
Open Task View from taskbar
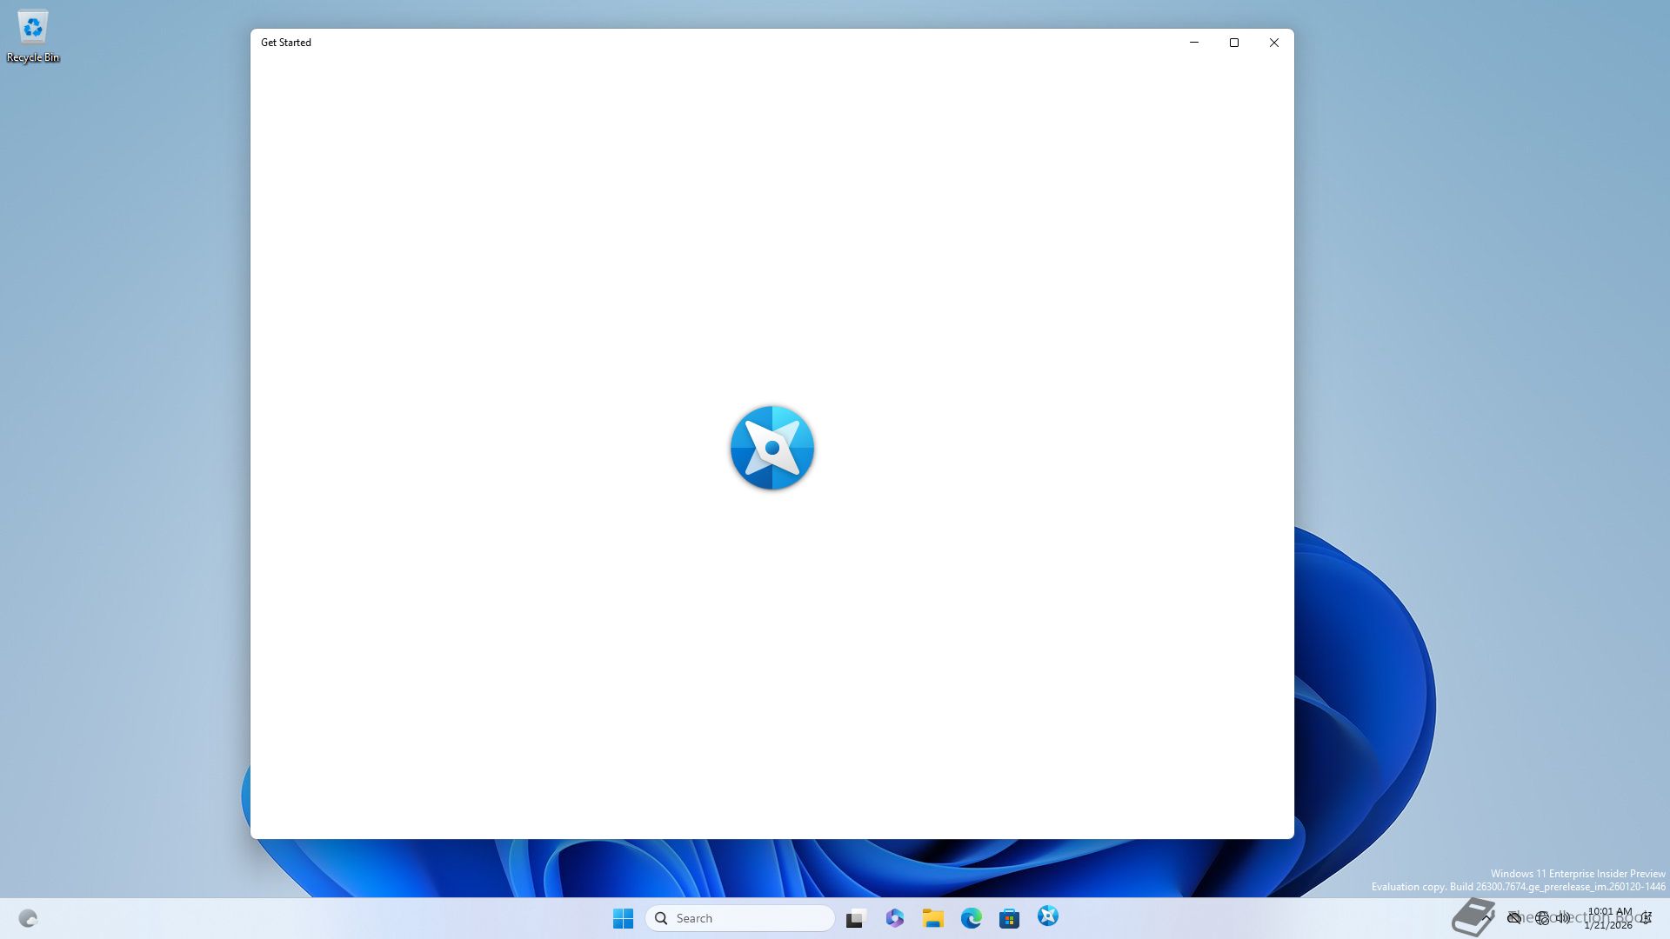[856, 918]
